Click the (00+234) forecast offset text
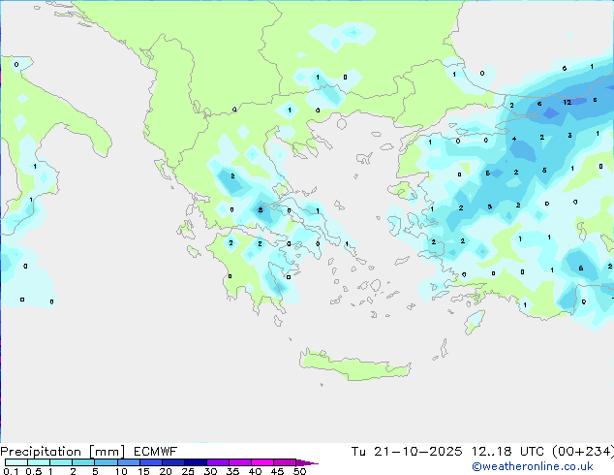This screenshot has height=475, width=614. (583, 452)
